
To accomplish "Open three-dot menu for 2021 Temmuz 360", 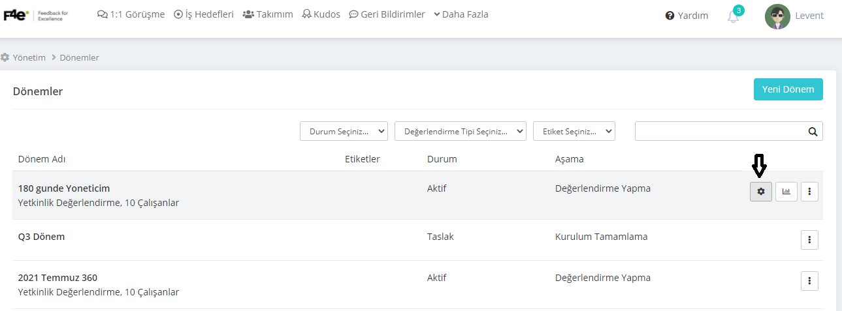I will click(809, 281).
